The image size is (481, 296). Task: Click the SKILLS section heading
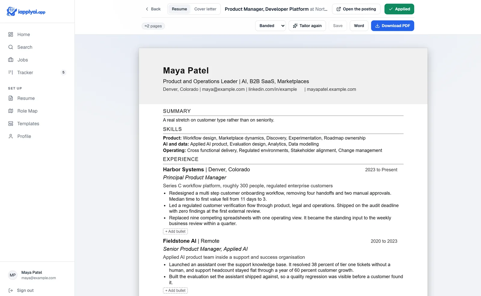click(x=172, y=129)
